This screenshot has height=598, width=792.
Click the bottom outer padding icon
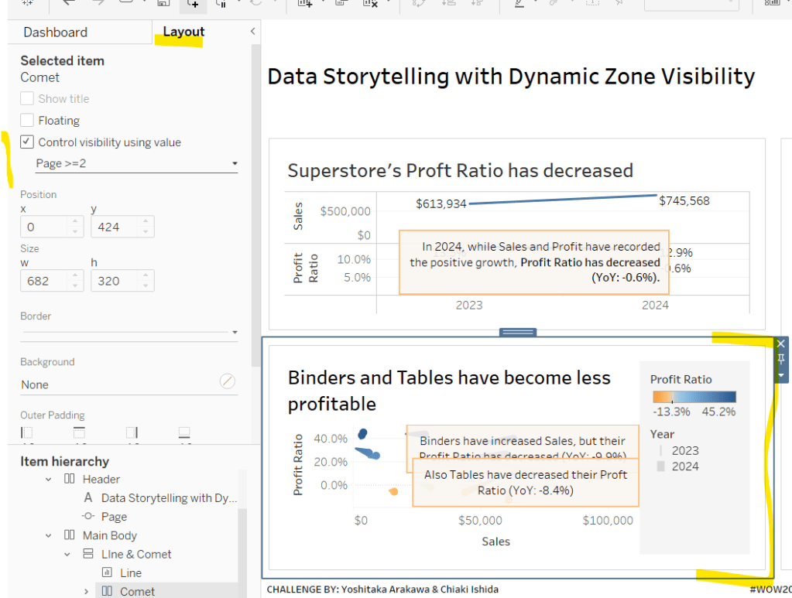[184, 432]
